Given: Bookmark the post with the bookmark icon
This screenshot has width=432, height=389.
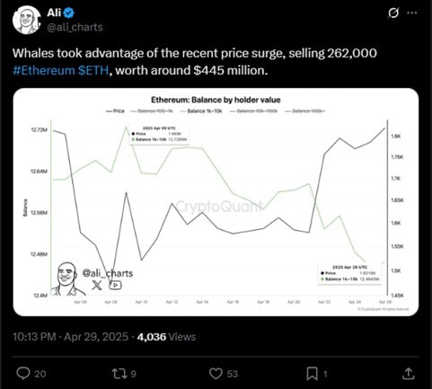Looking at the screenshot, I should tap(312, 374).
